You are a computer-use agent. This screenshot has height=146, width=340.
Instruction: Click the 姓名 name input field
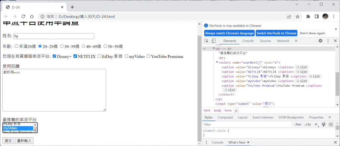coord(53,36)
